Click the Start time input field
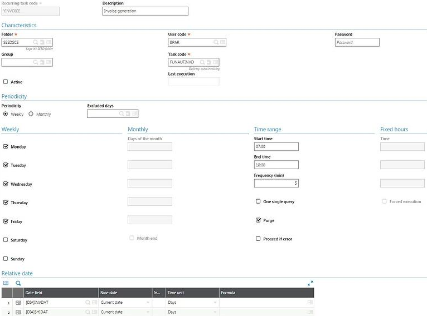Image resolution: width=427 pixels, height=316 pixels. pos(276,147)
